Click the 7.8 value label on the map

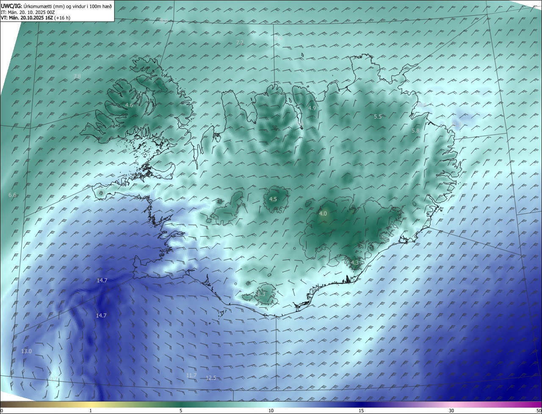(77, 76)
